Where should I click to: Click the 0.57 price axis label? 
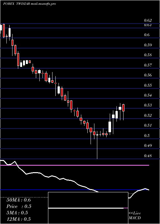click(x=148, y=65)
